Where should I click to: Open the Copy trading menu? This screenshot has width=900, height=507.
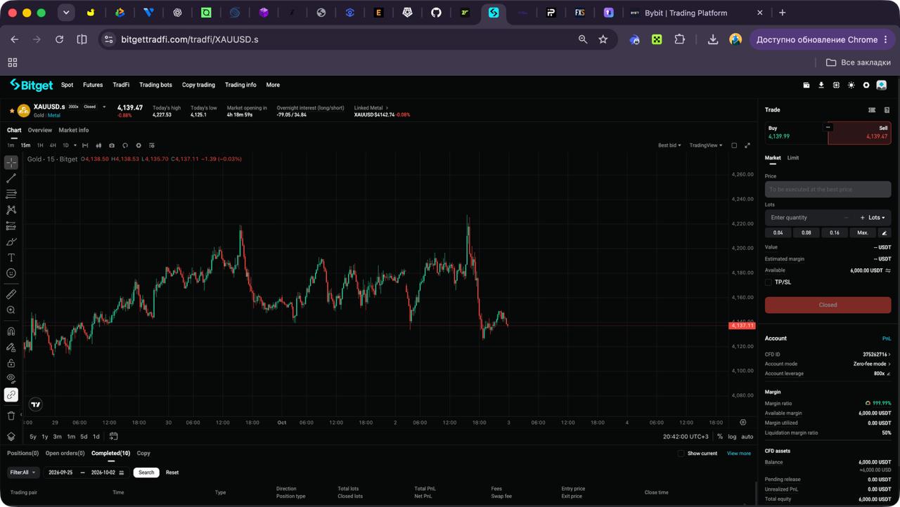198,85
